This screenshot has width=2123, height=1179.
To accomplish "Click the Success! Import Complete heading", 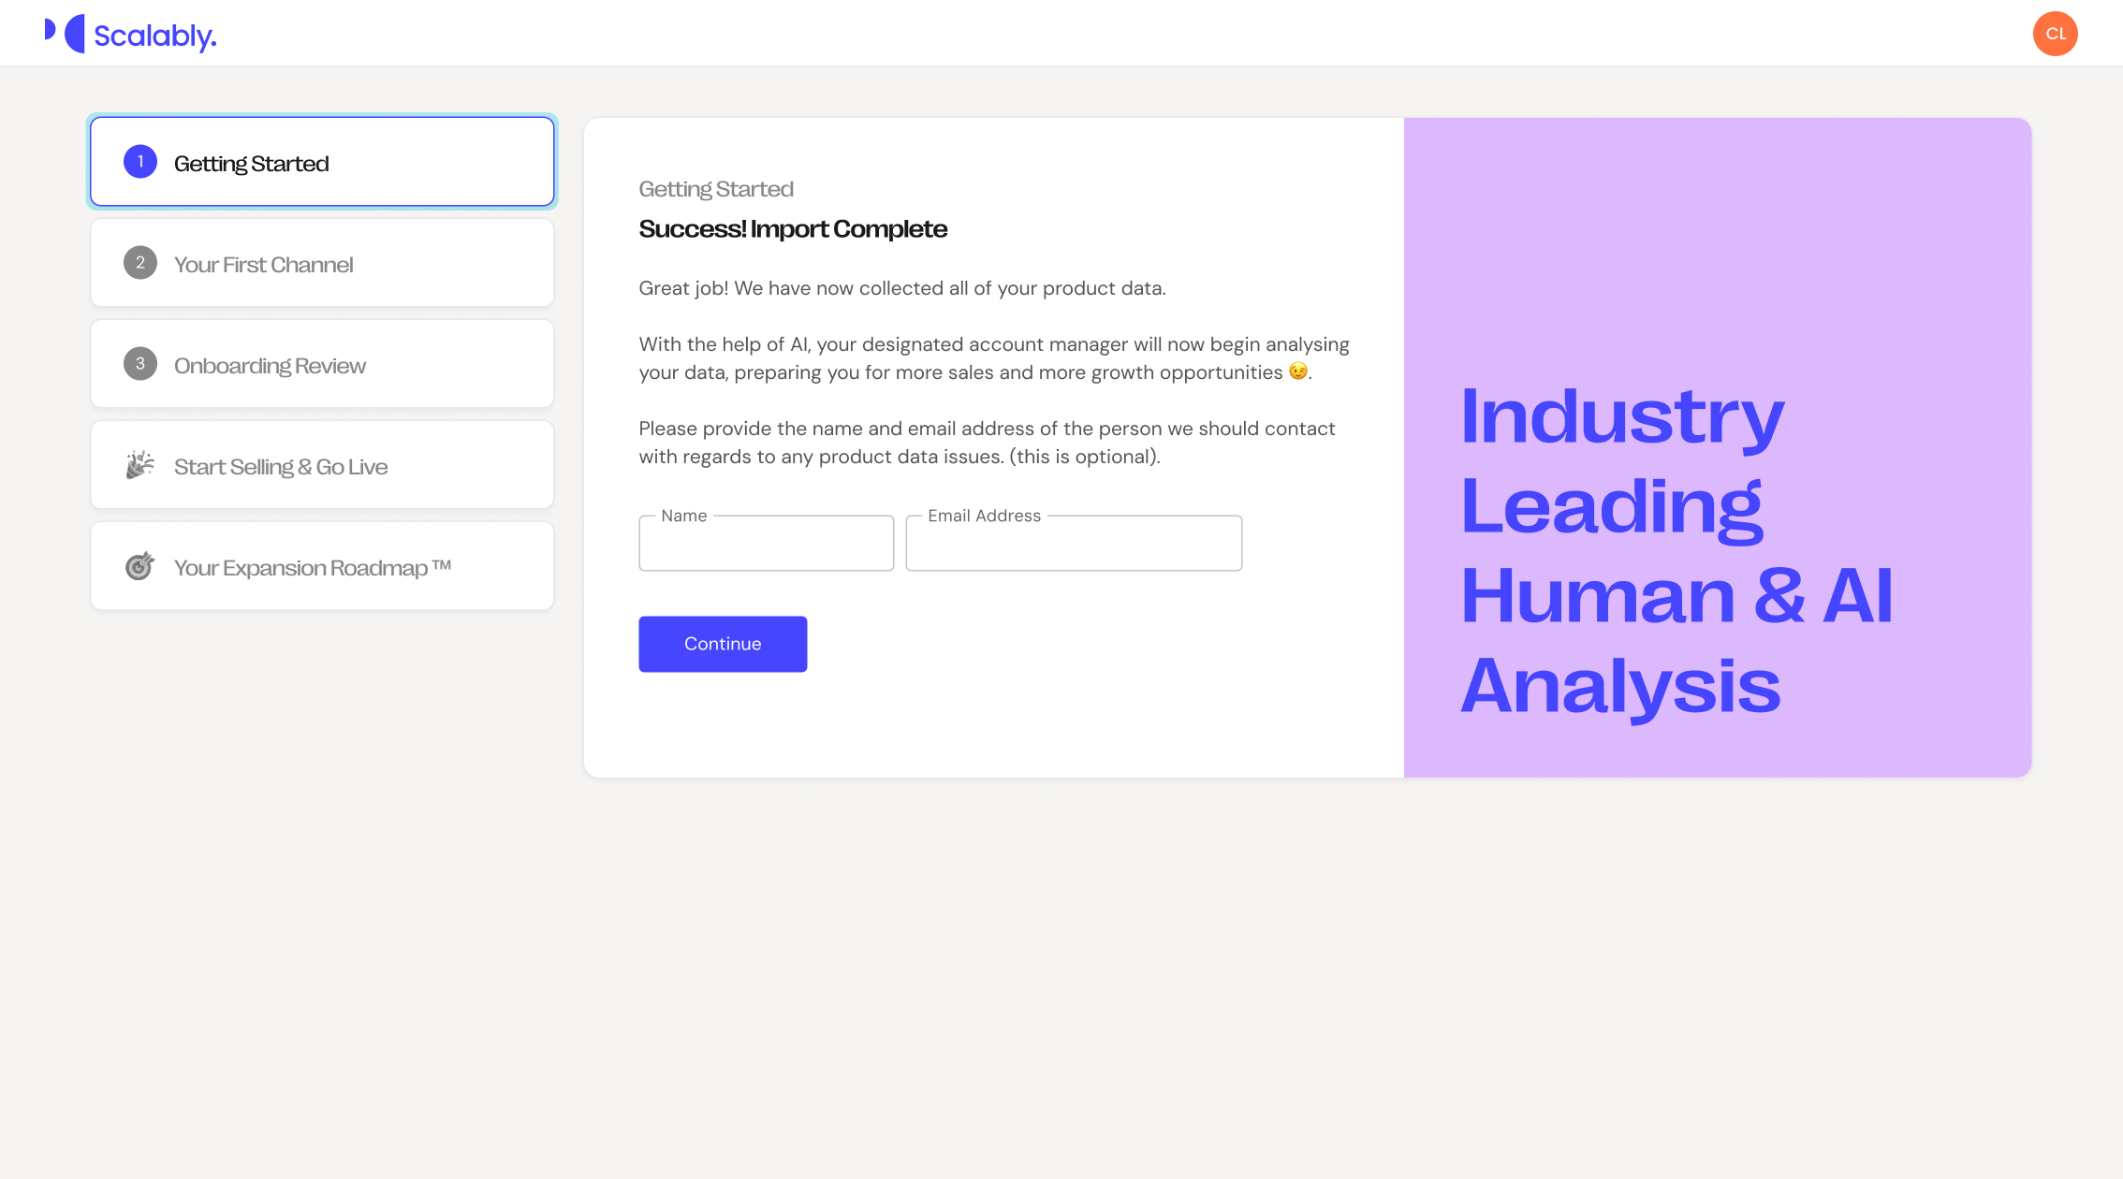I will coord(793,229).
